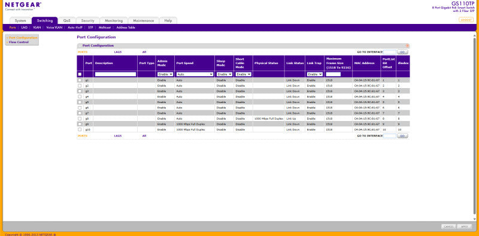
Task: Click the GS110TP model name
Action: pyautogui.click(x=463, y=4)
